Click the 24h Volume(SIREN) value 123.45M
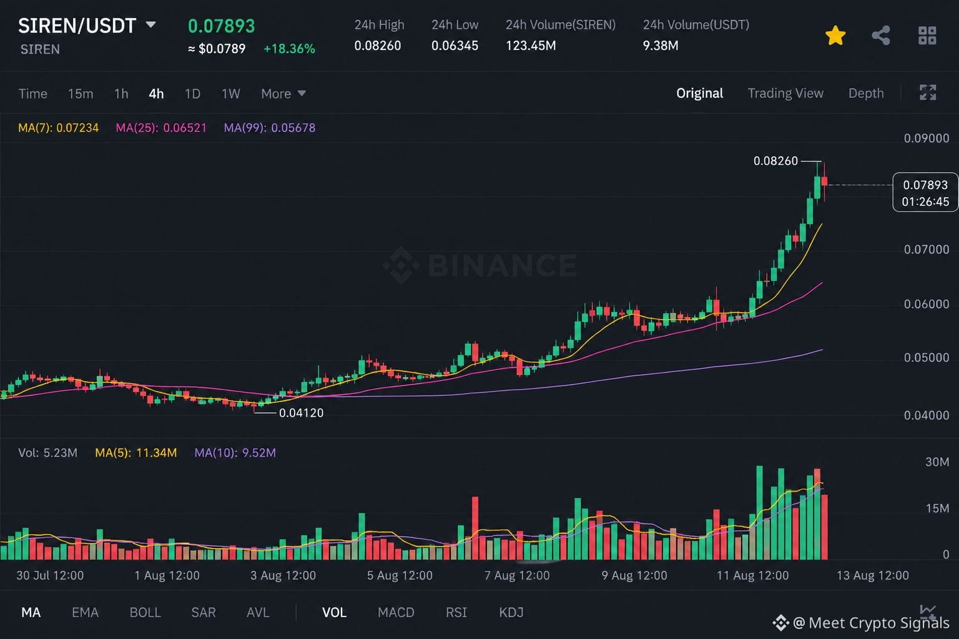The height and width of the screenshot is (639, 959). pyautogui.click(x=531, y=46)
